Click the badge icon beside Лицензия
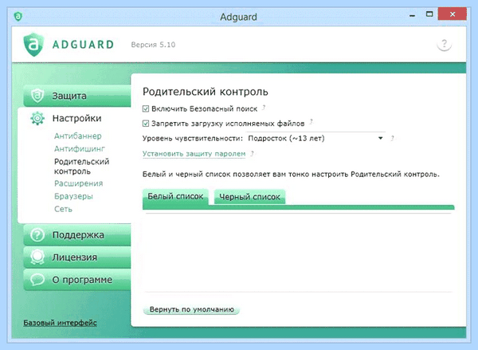Viewport: 478px width, 350px height. [37, 258]
